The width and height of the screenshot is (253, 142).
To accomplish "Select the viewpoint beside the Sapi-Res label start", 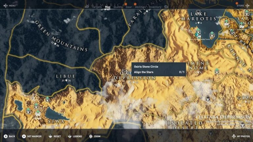I will [232, 32].
